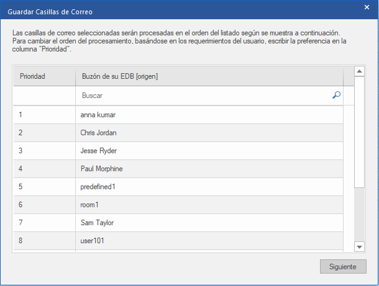
Task: Click priority cell 8 for user101
Action: pyautogui.click(x=44, y=241)
